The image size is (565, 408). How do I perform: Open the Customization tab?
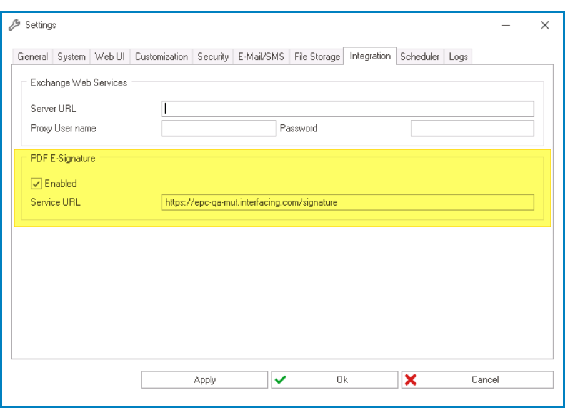click(161, 56)
